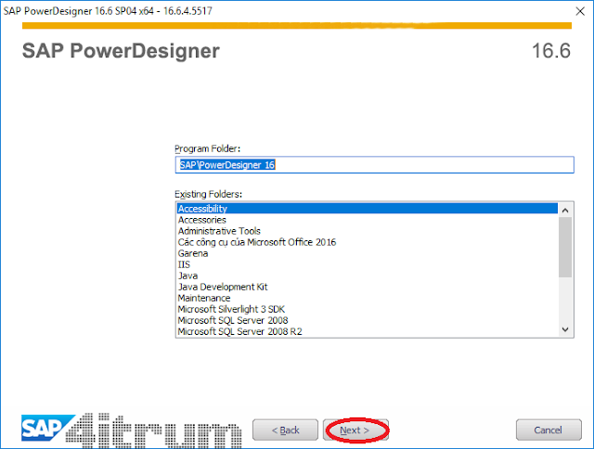Select Các công cụ của Microsoft Office 2016
The height and width of the screenshot is (449, 594).
[368, 242]
